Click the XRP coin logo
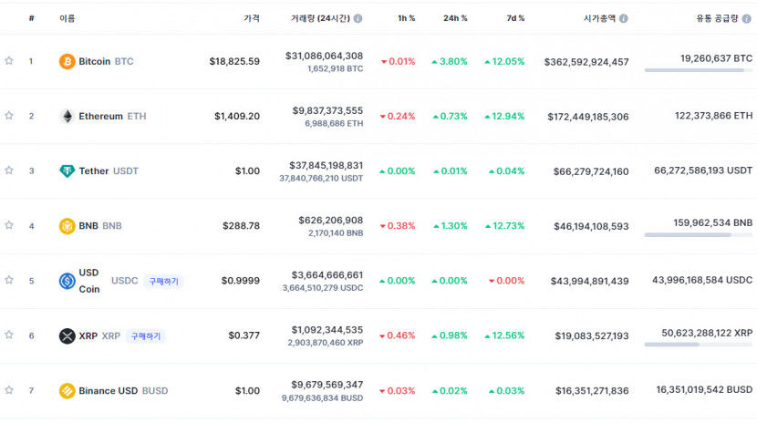 click(x=67, y=335)
